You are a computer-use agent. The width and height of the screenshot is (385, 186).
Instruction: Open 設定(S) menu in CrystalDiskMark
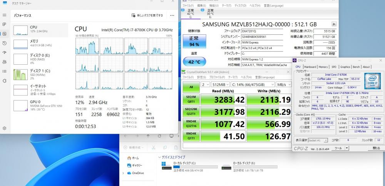coord(201,77)
